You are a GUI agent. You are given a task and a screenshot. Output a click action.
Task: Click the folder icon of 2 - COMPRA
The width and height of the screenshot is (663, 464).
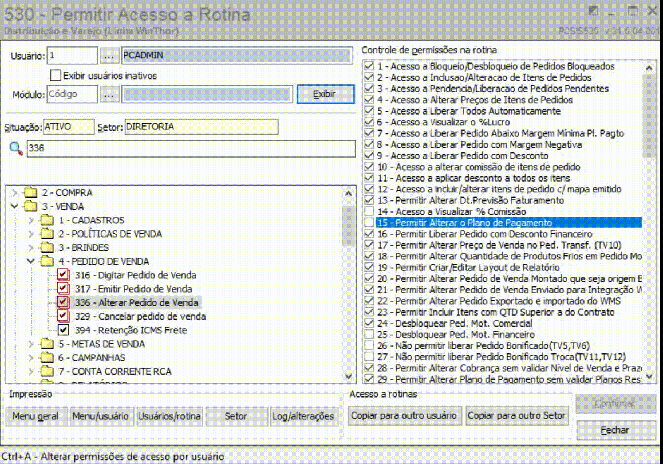coord(31,193)
